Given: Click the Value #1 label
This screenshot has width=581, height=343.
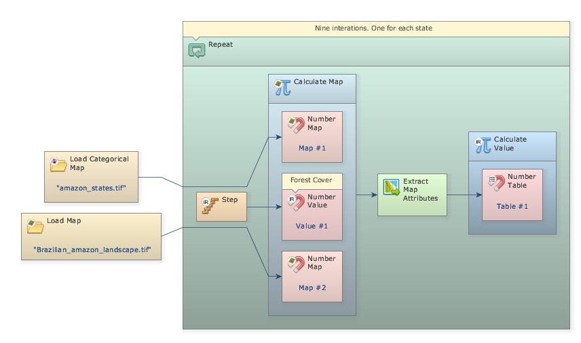Looking at the screenshot, I should tap(312, 226).
